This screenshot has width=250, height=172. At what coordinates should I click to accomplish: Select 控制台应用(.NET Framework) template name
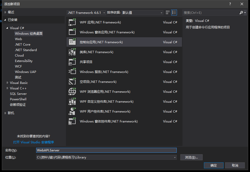point(101,42)
